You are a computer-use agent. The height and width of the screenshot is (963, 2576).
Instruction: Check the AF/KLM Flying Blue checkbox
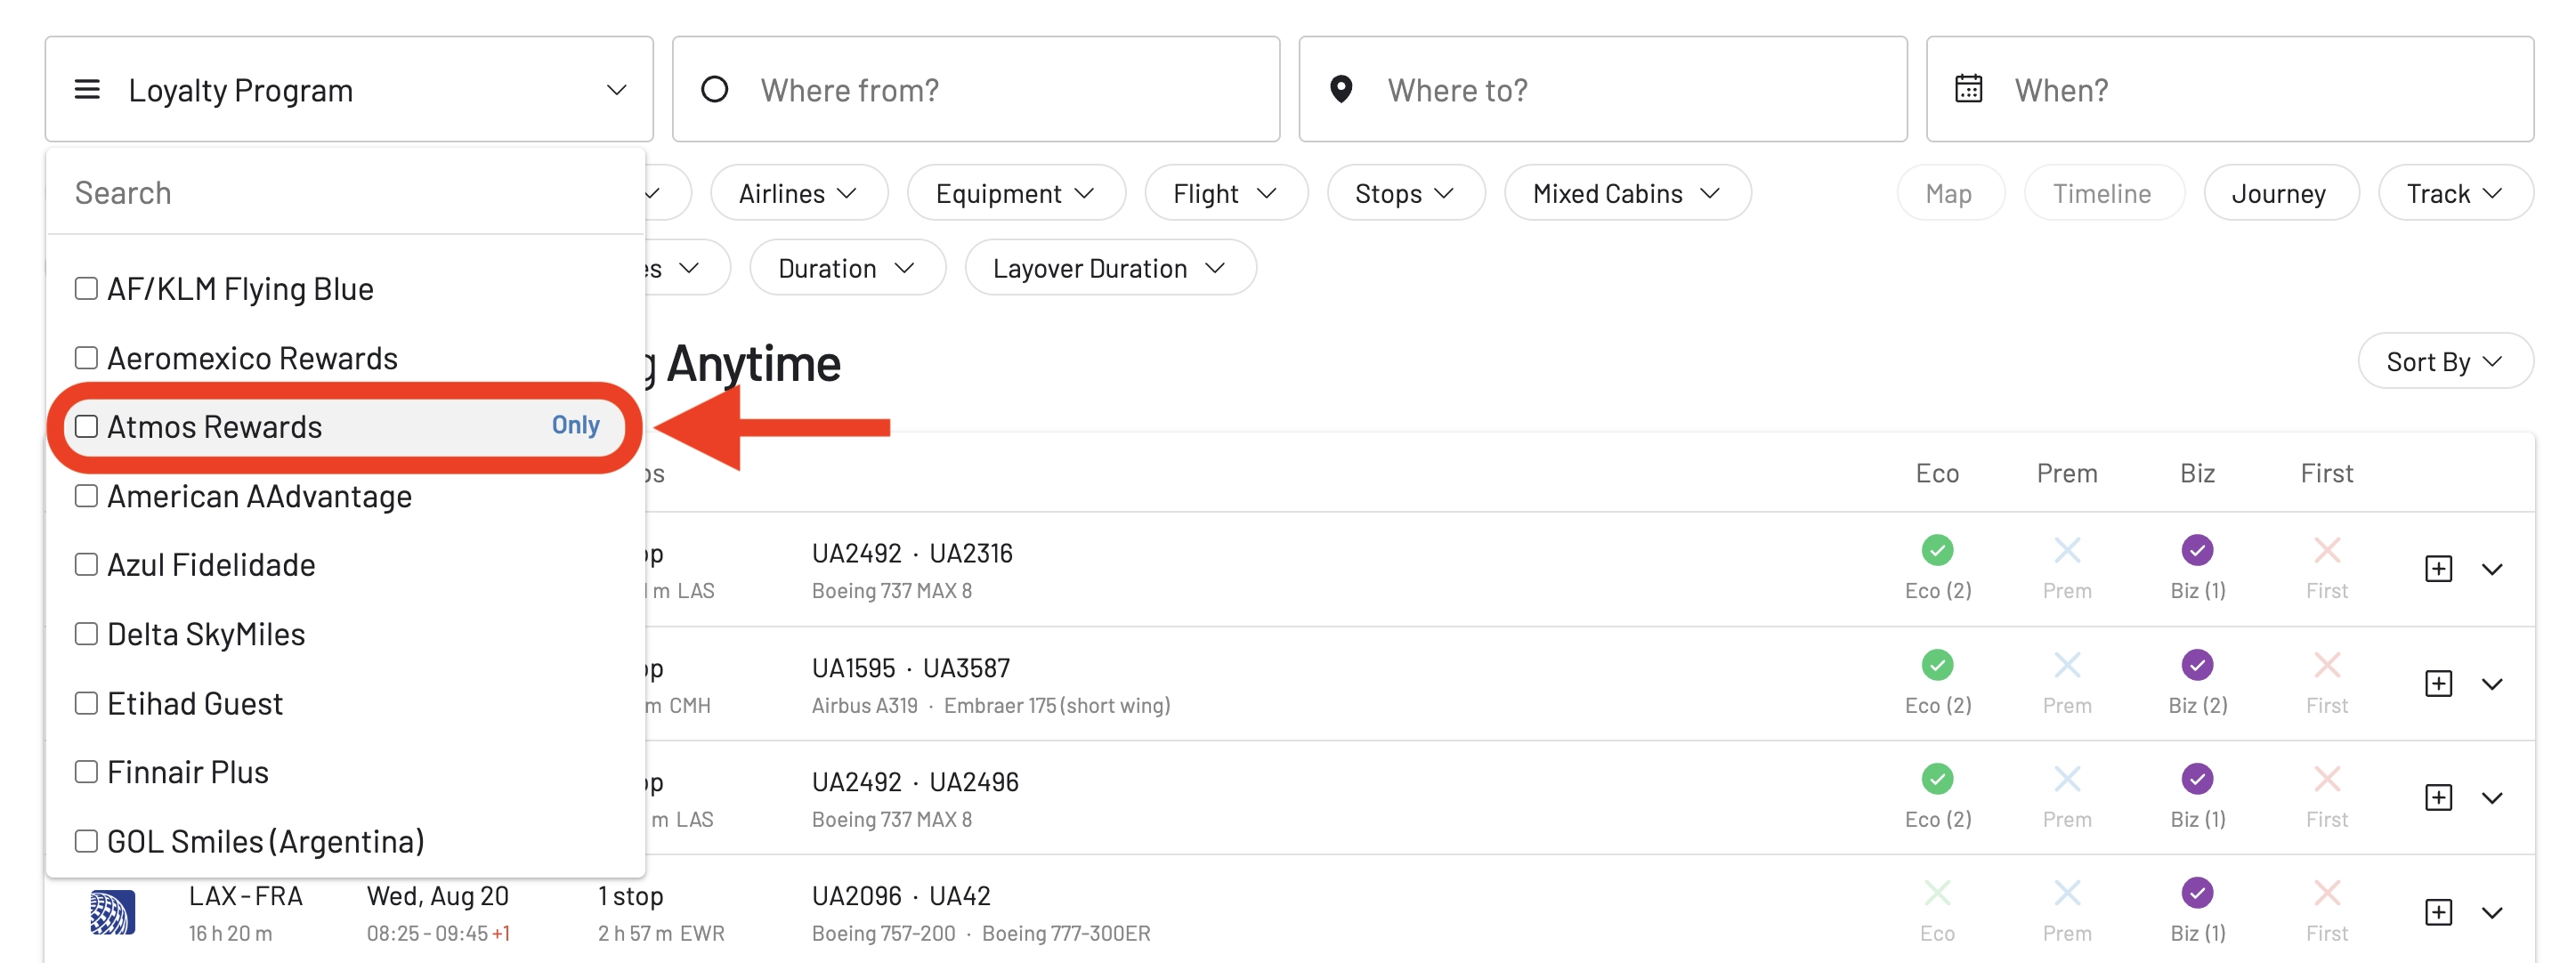coord(86,289)
